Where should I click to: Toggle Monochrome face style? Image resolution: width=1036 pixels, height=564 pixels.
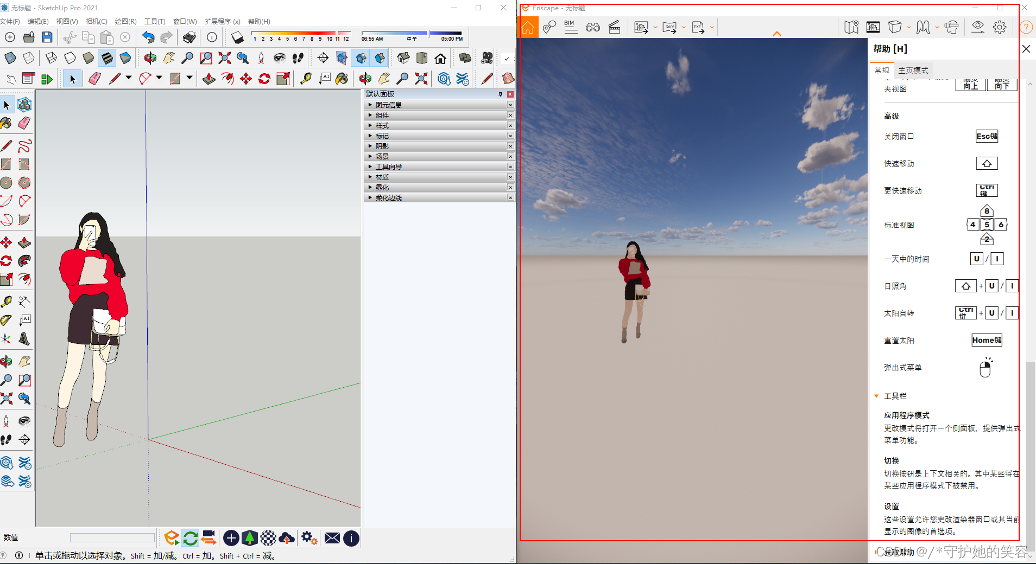pos(125,57)
